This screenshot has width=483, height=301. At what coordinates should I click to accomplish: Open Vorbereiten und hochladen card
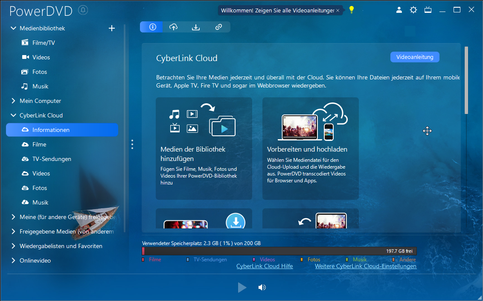click(311, 149)
